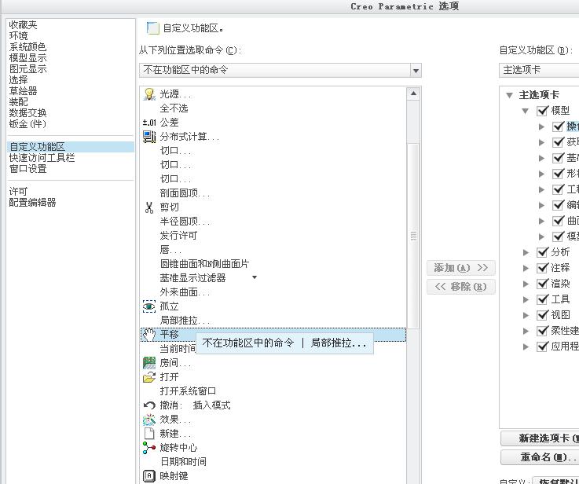Open the 窗口设置 category
This screenshot has width=579, height=484.
point(27,169)
